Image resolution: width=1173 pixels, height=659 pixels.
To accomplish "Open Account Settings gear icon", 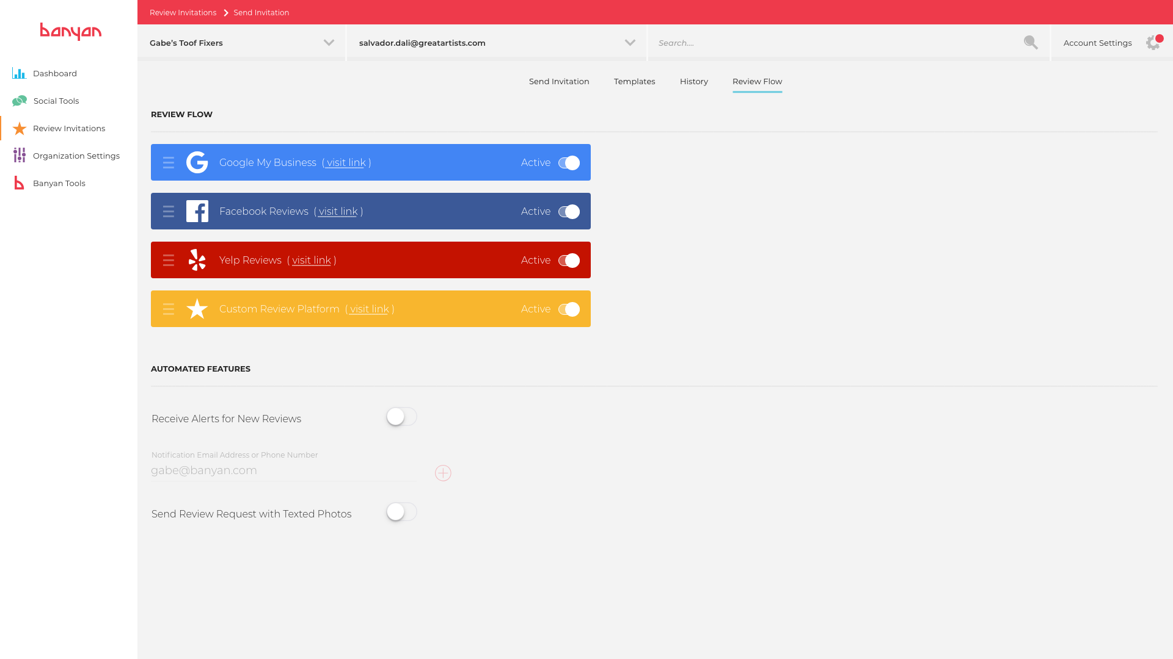I will (1153, 43).
